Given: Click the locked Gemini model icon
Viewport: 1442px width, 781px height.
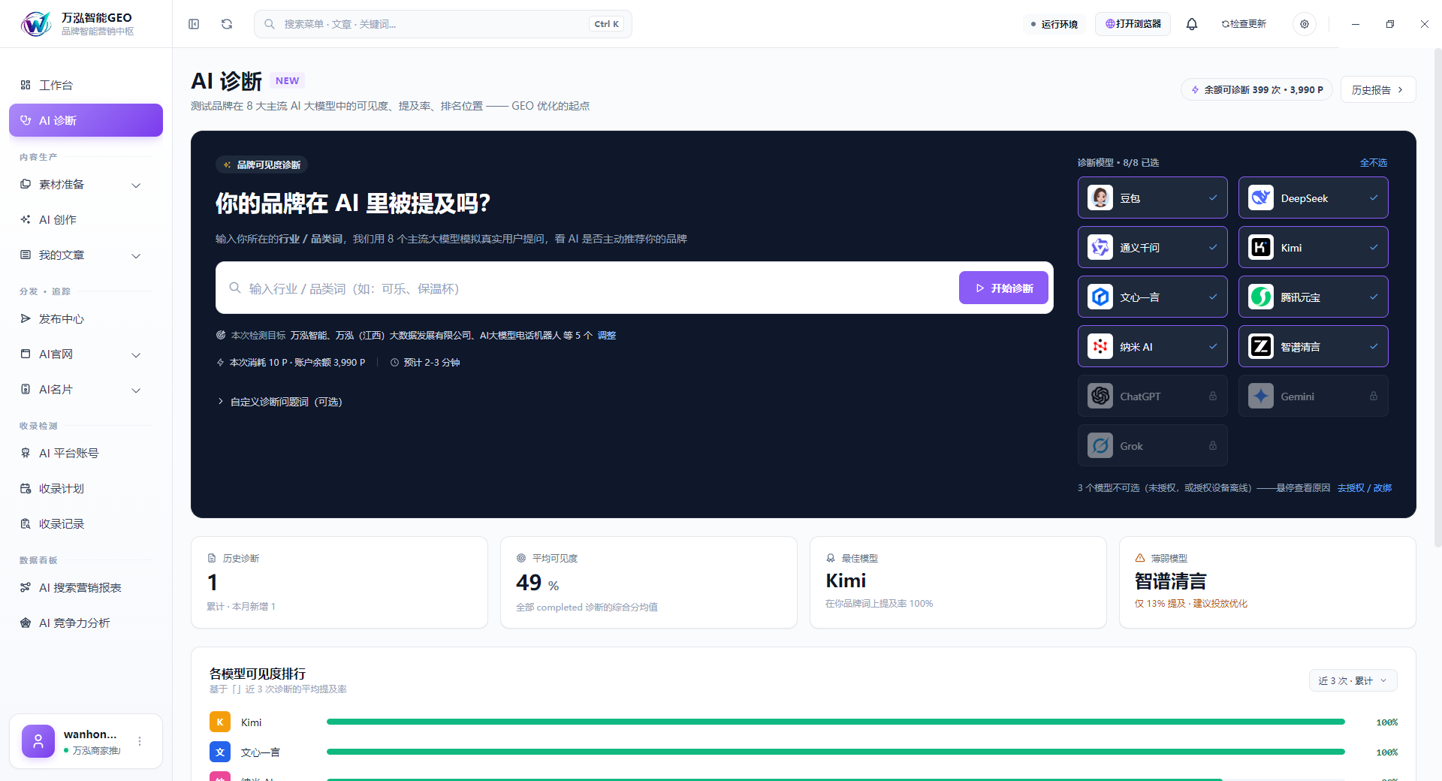Looking at the screenshot, I should (x=1261, y=396).
